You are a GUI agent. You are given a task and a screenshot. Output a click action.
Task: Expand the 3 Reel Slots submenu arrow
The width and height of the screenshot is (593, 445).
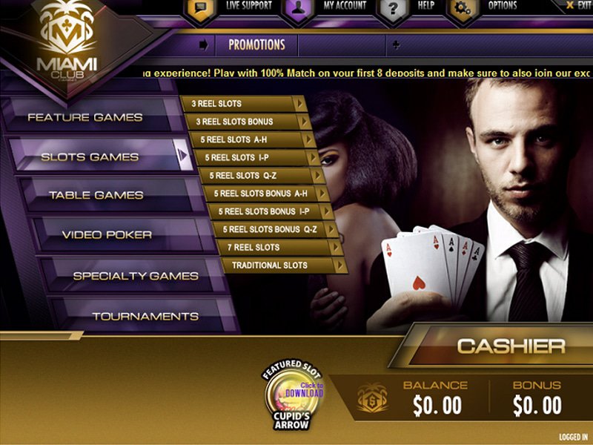click(299, 104)
